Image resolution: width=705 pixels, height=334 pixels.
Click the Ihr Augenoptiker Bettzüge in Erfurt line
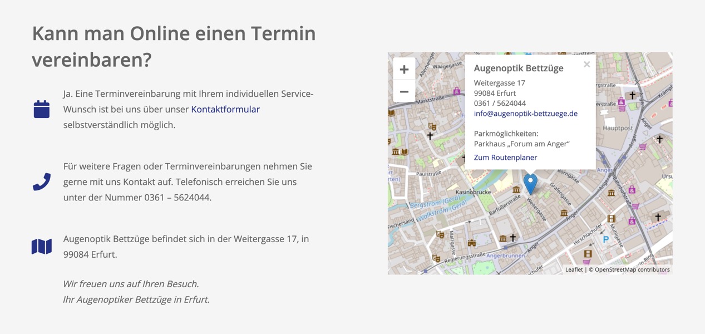(x=136, y=299)
